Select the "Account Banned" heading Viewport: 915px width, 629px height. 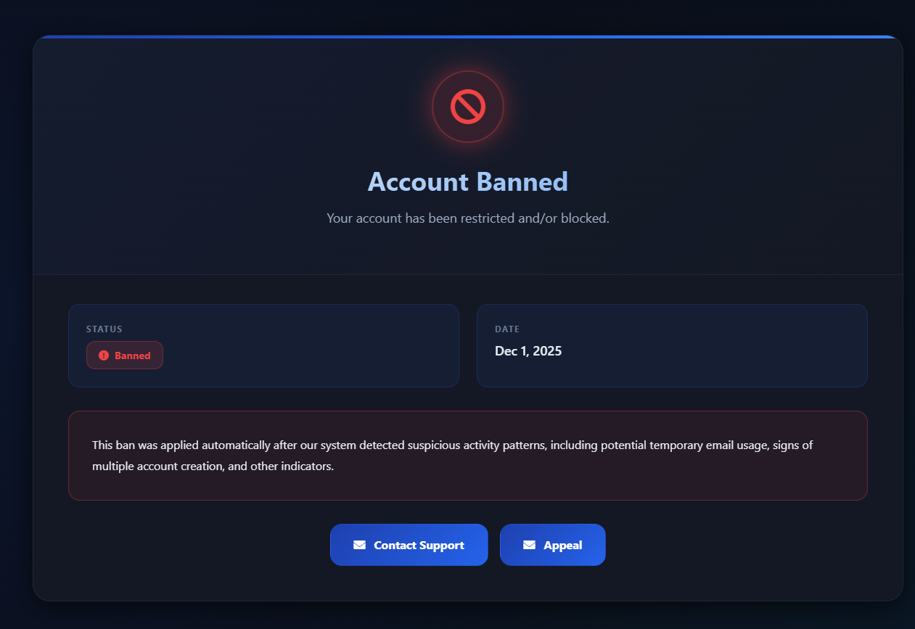click(x=467, y=181)
